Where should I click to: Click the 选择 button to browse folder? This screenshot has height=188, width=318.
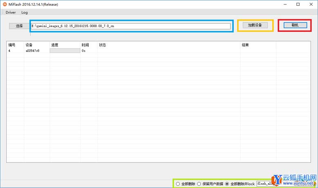pos(19,26)
